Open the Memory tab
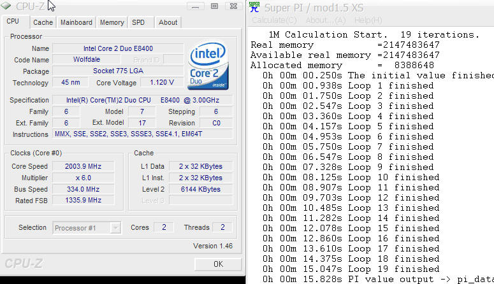Viewport: 494px width, 284px height. pyautogui.click(x=112, y=22)
